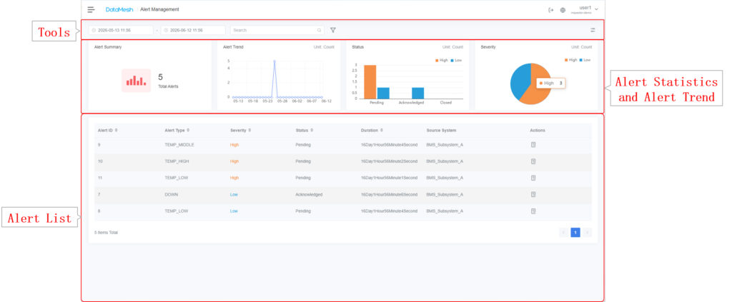Sort table by Alert Type

(x=177, y=131)
